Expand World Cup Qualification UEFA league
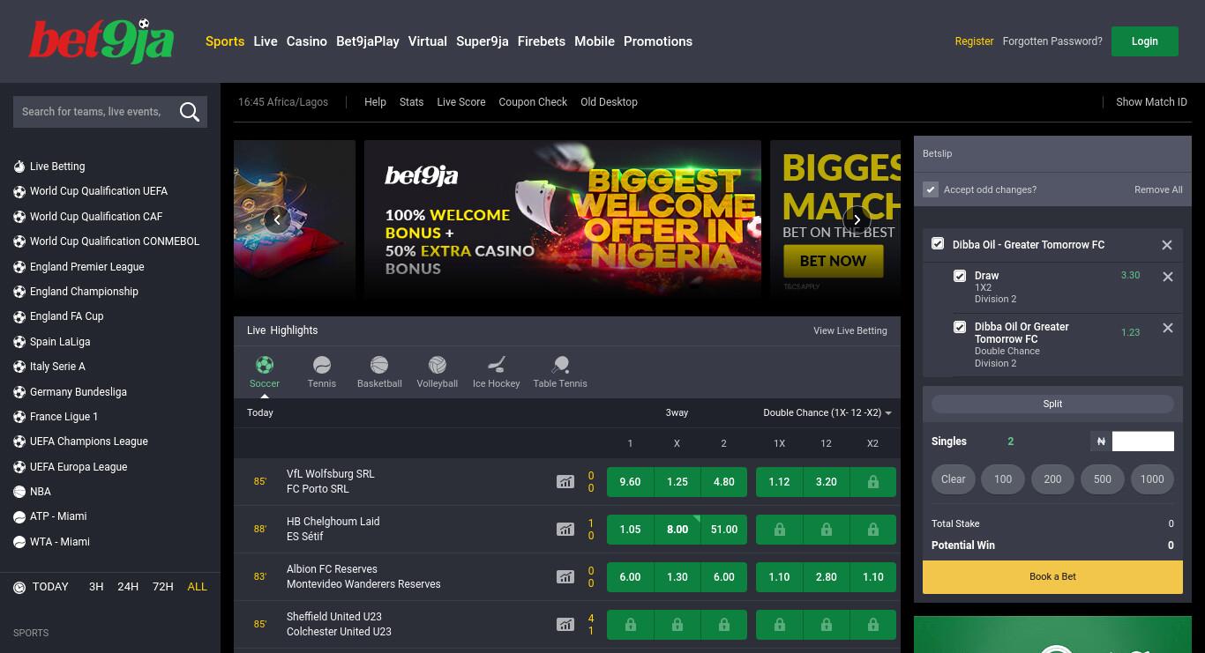This screenshot has width=1205, height=653. pyautogui.click(x=98, y=191)
